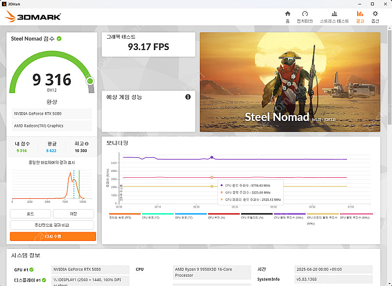Screen dimensions: 392x286
Task: Click the AMD Radeon(TM) Graphics row
Action: click(52, 126)
